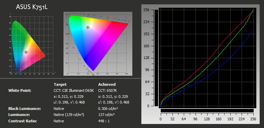Click Native target for Contrast Ratio
The height and width of the screenshot is (128, 264).
(59, 121)
